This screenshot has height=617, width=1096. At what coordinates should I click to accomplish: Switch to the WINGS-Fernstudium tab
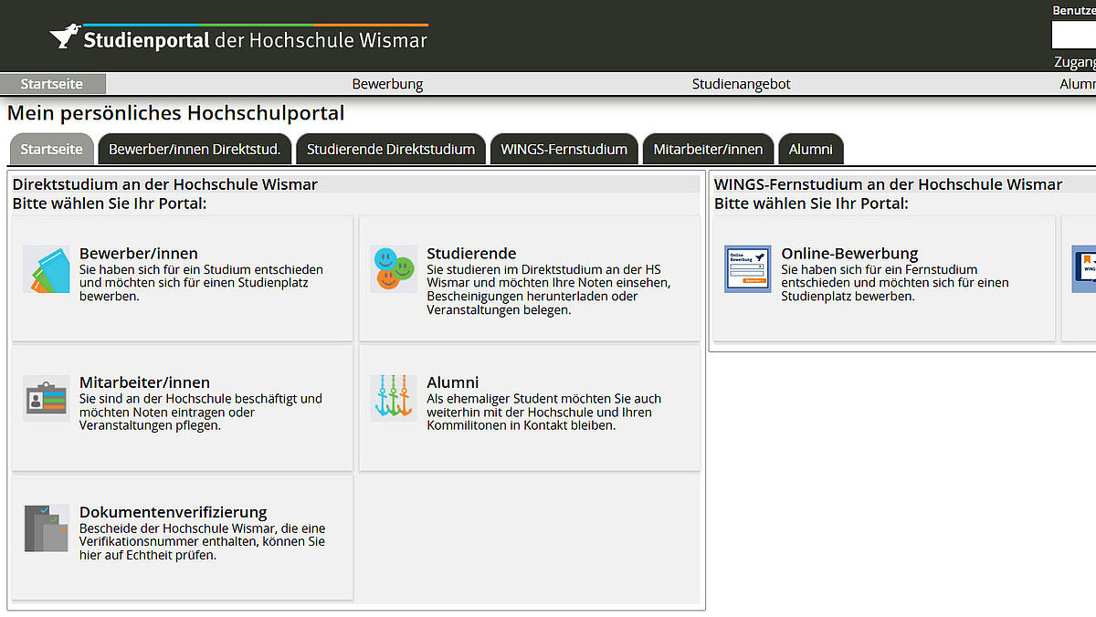click(x=564, y=150)
